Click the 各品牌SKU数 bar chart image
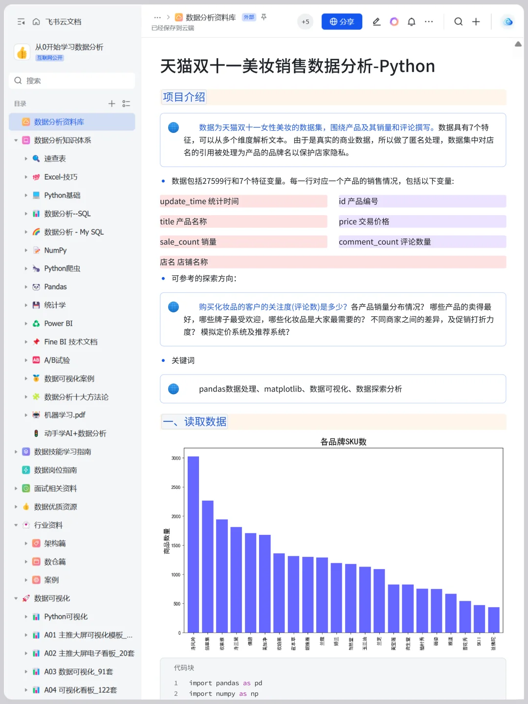The height and width of the screenshot is (704, 528). (x=333, y=544)
